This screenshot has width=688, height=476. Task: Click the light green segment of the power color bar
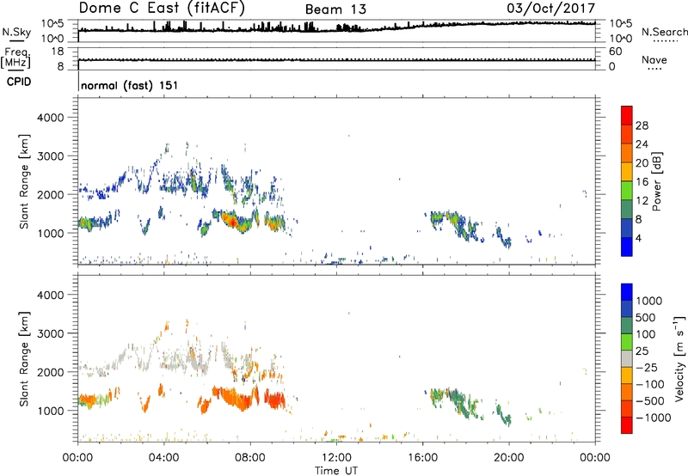(x=627, y=190)
